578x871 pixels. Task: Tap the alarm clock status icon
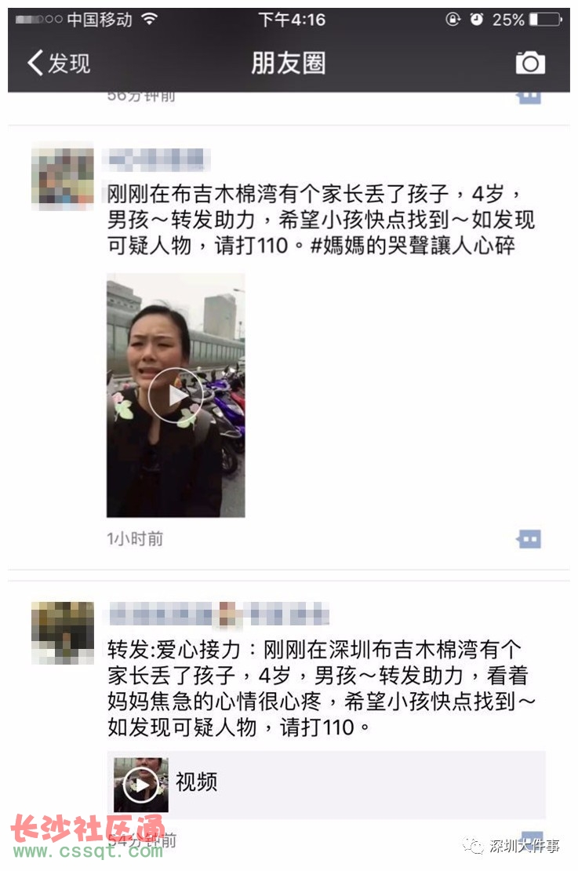pyautogui.click(x=476, y=20)
